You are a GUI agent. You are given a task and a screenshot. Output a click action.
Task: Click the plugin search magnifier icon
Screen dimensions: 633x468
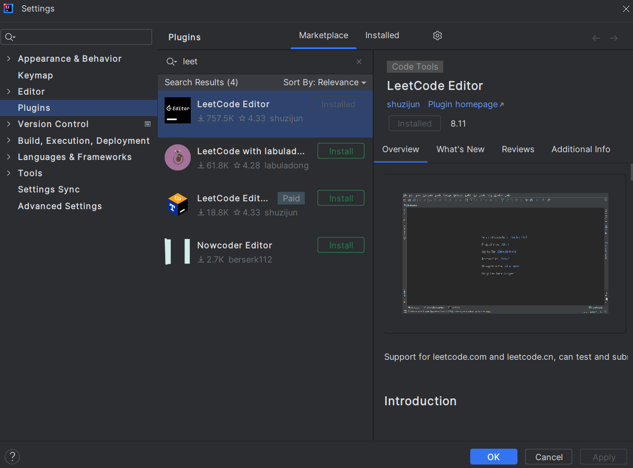(x=171, y=62)
